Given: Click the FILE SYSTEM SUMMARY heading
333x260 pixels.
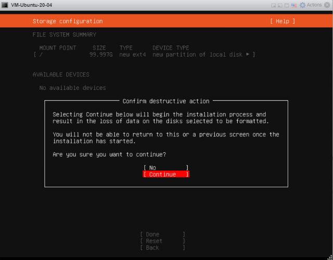Looking at the screenshot, I should click(x=65, y=35).
